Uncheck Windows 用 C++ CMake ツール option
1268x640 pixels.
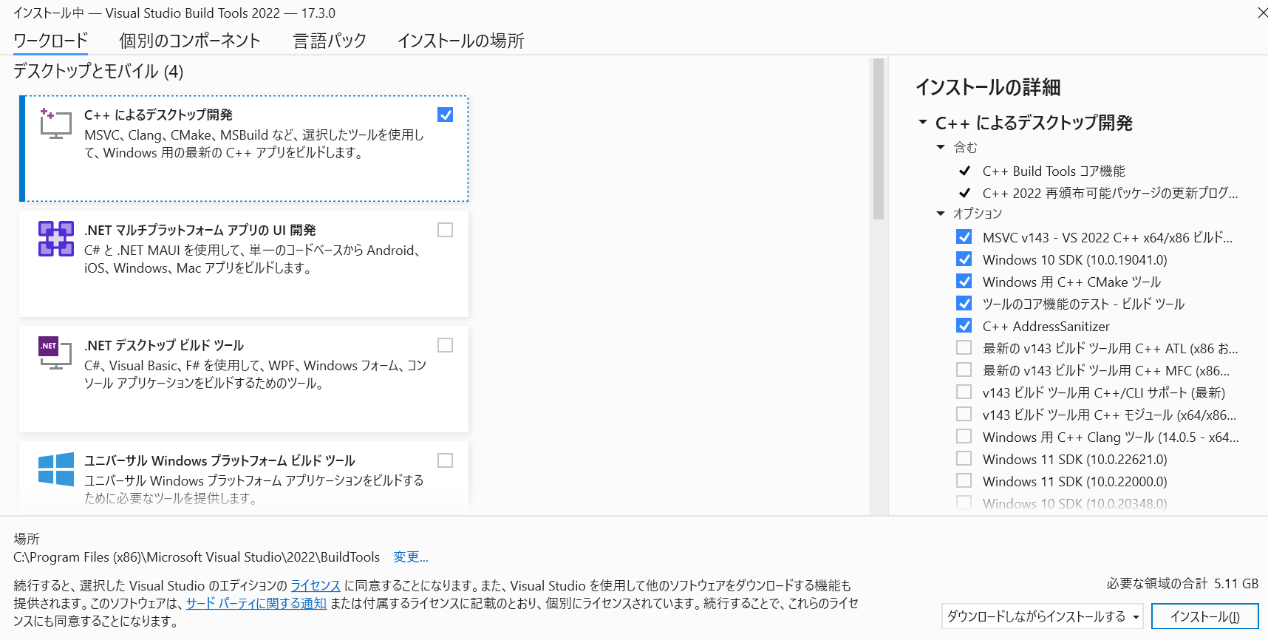click(964, 281)
